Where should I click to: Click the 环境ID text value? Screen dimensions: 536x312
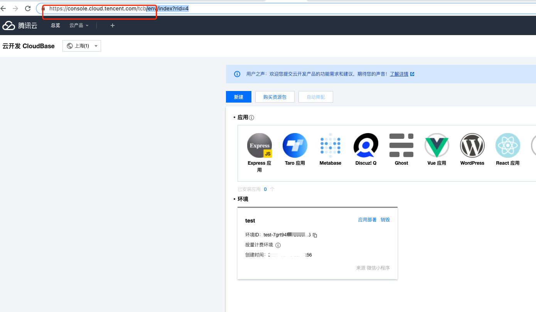click(287, 235)
